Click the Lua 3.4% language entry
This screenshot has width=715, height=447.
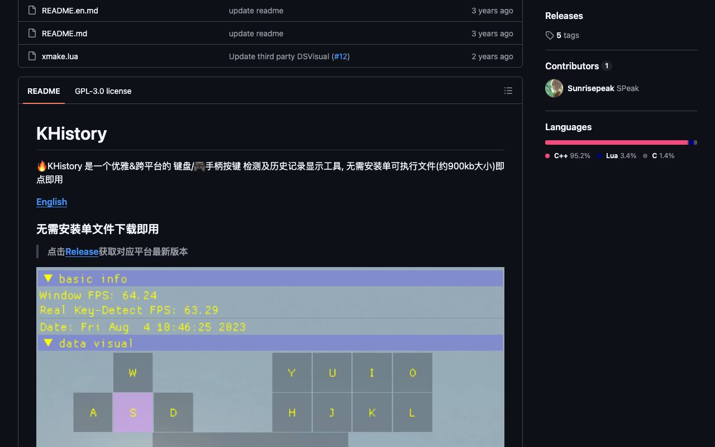[617, 156]
